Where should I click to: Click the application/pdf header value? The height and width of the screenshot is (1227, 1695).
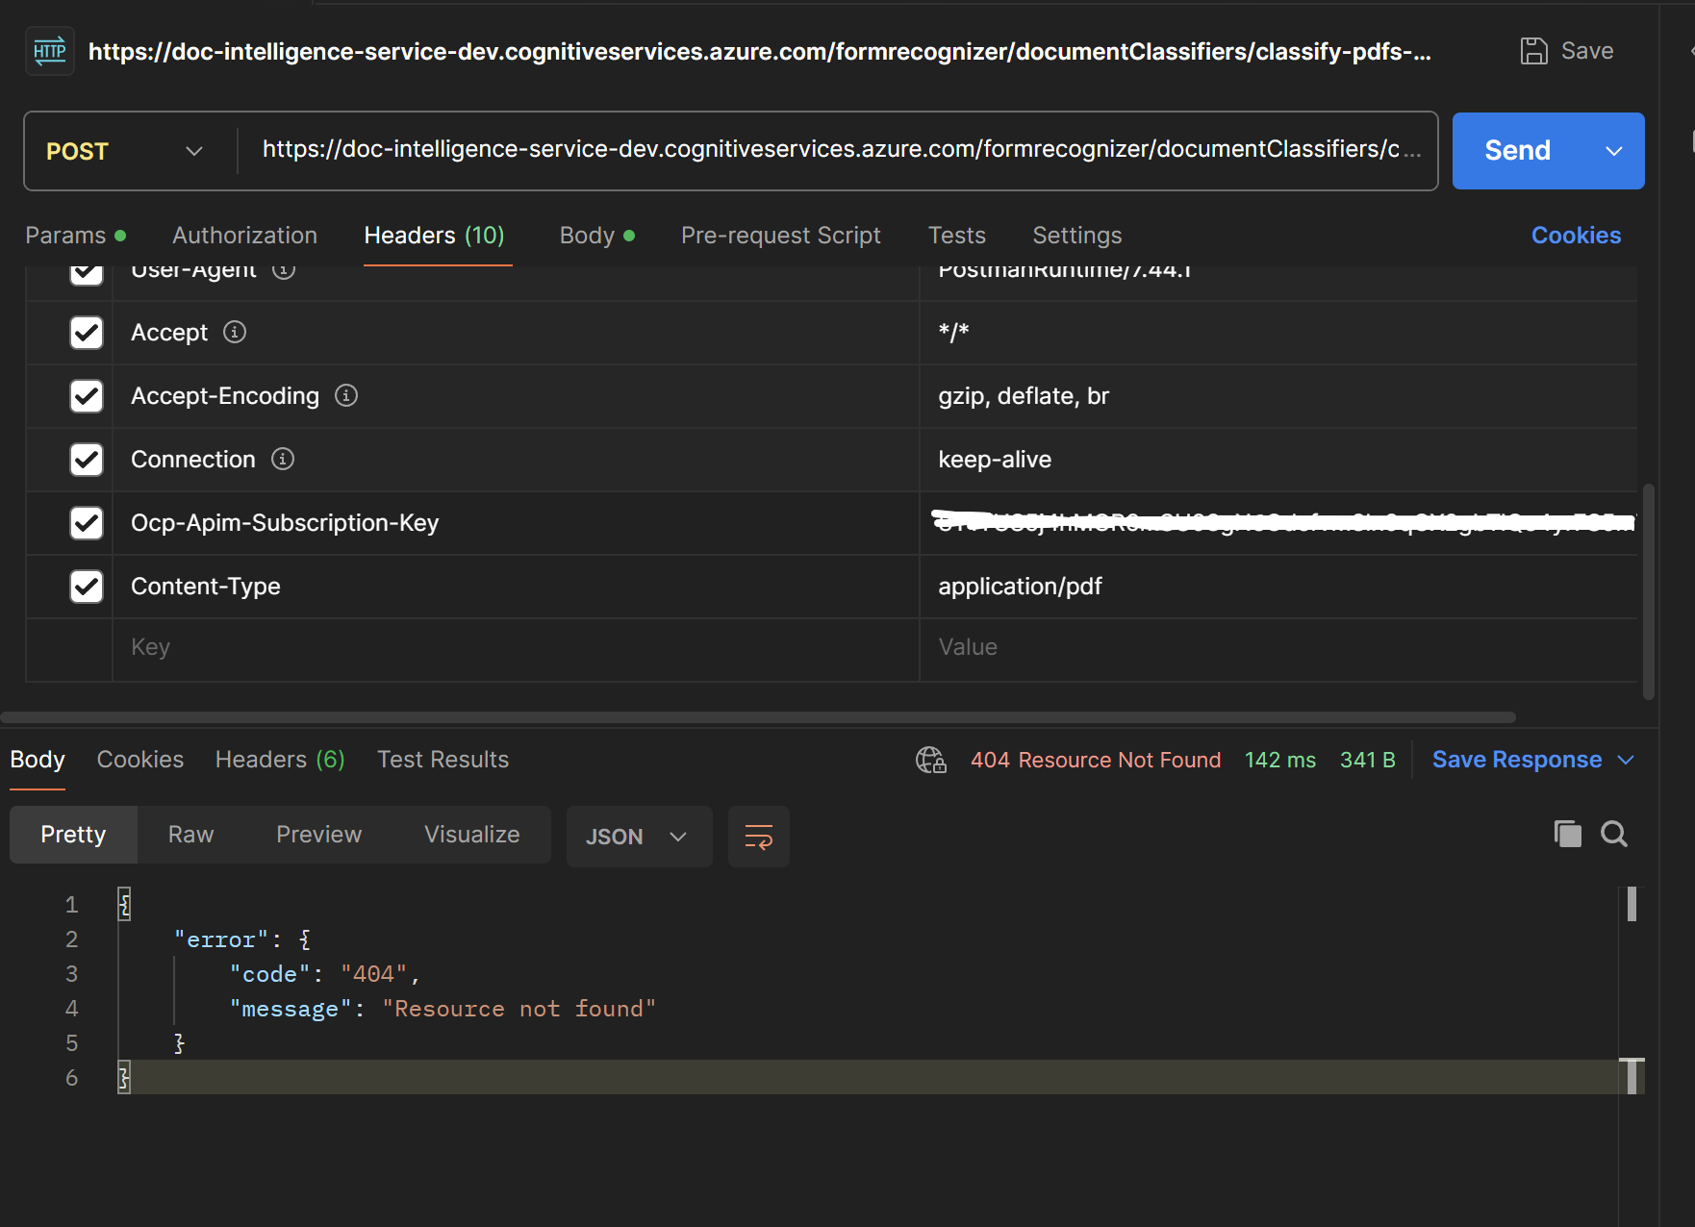click(1020, 587)
